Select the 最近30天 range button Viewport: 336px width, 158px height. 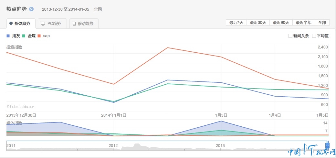(258, 23)
